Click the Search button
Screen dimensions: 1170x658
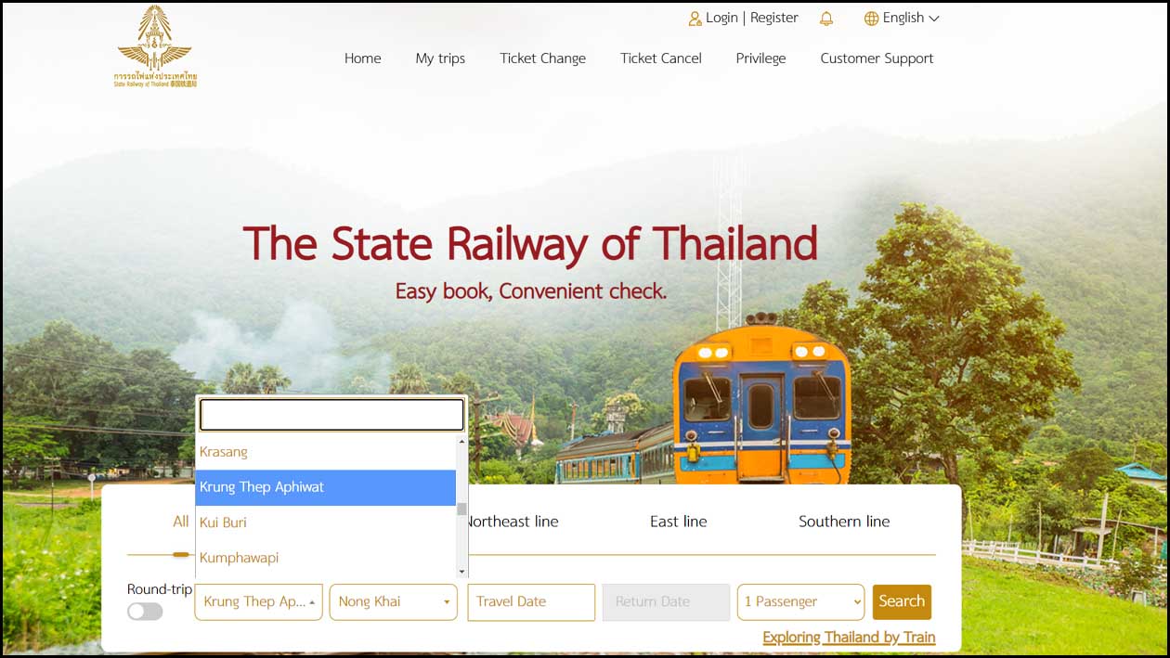coord(902,601)
